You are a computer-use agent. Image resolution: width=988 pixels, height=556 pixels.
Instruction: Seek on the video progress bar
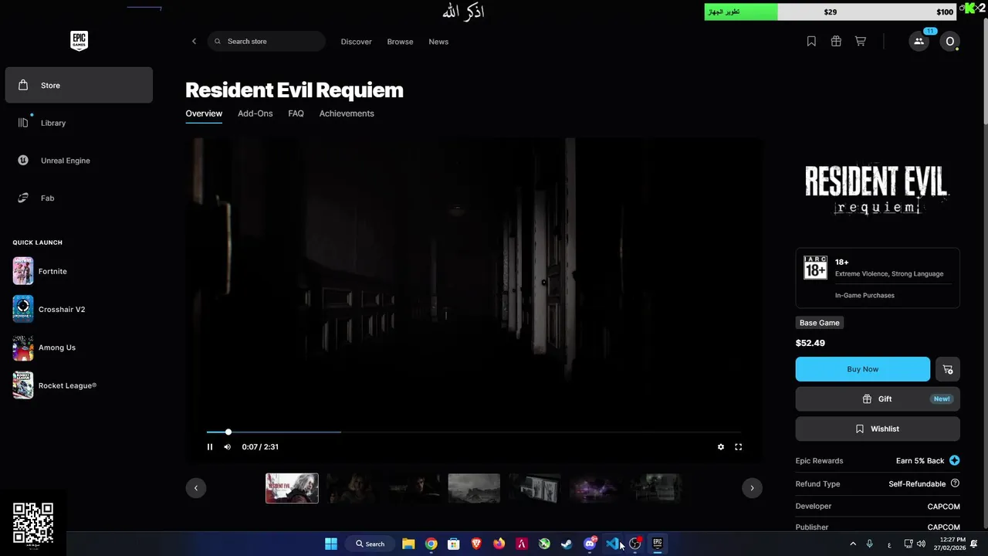(x=474, y=432)
